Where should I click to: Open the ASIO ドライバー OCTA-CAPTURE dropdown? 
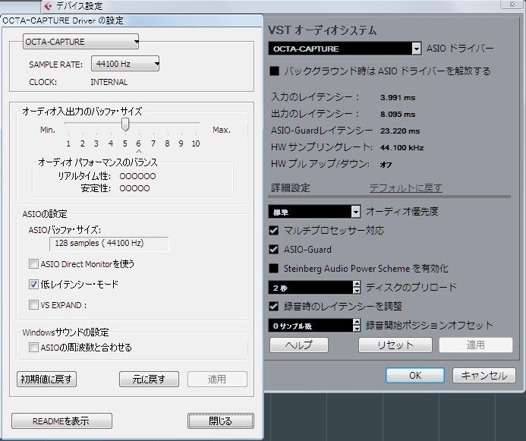345,49
